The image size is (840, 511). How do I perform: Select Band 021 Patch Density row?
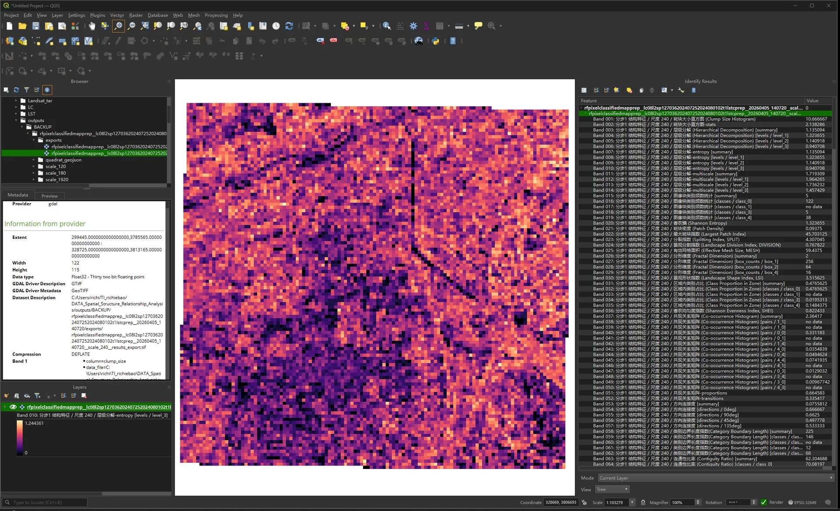coord(704,229)
